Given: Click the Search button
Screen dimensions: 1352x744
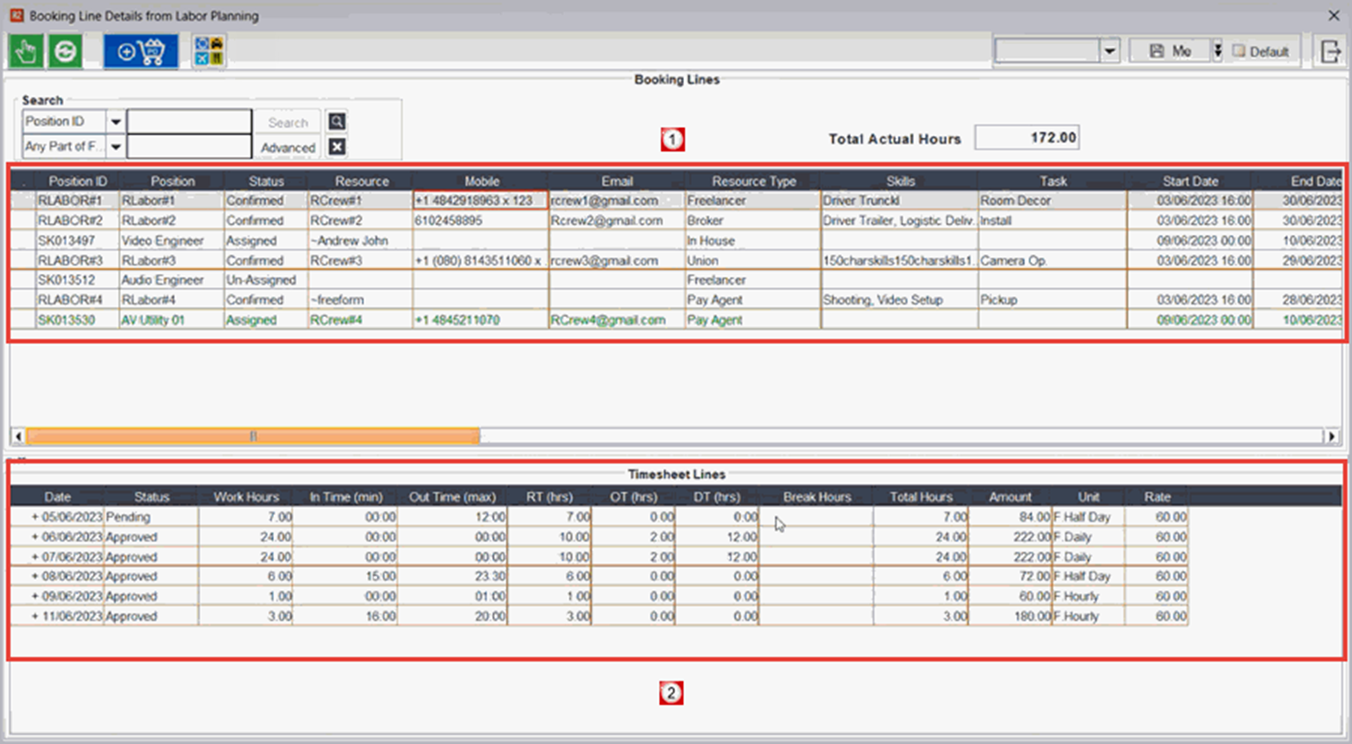Looking at the screenshot, I should tap(288, 122).
